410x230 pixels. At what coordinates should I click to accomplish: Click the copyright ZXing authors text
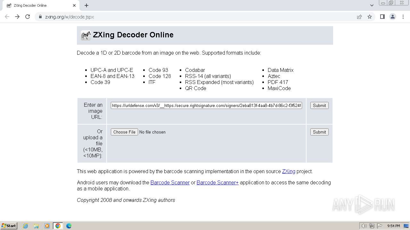126,200
